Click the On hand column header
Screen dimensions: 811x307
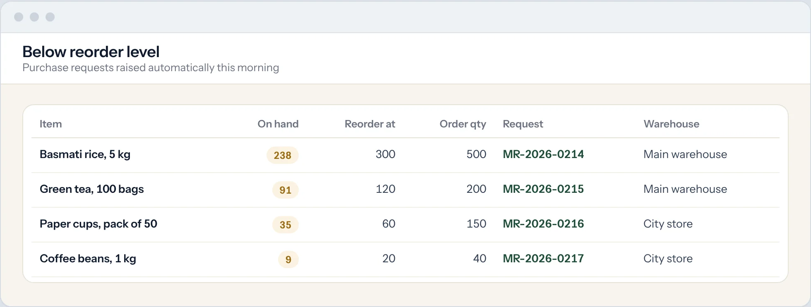[x=278, y=124]
